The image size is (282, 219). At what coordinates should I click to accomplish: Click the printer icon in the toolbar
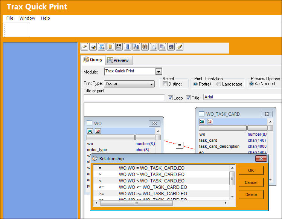pos(93,47)
